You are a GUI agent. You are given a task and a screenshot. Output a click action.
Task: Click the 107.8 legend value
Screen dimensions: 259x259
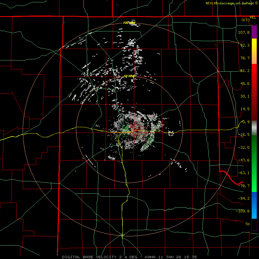tap(244, 32)
